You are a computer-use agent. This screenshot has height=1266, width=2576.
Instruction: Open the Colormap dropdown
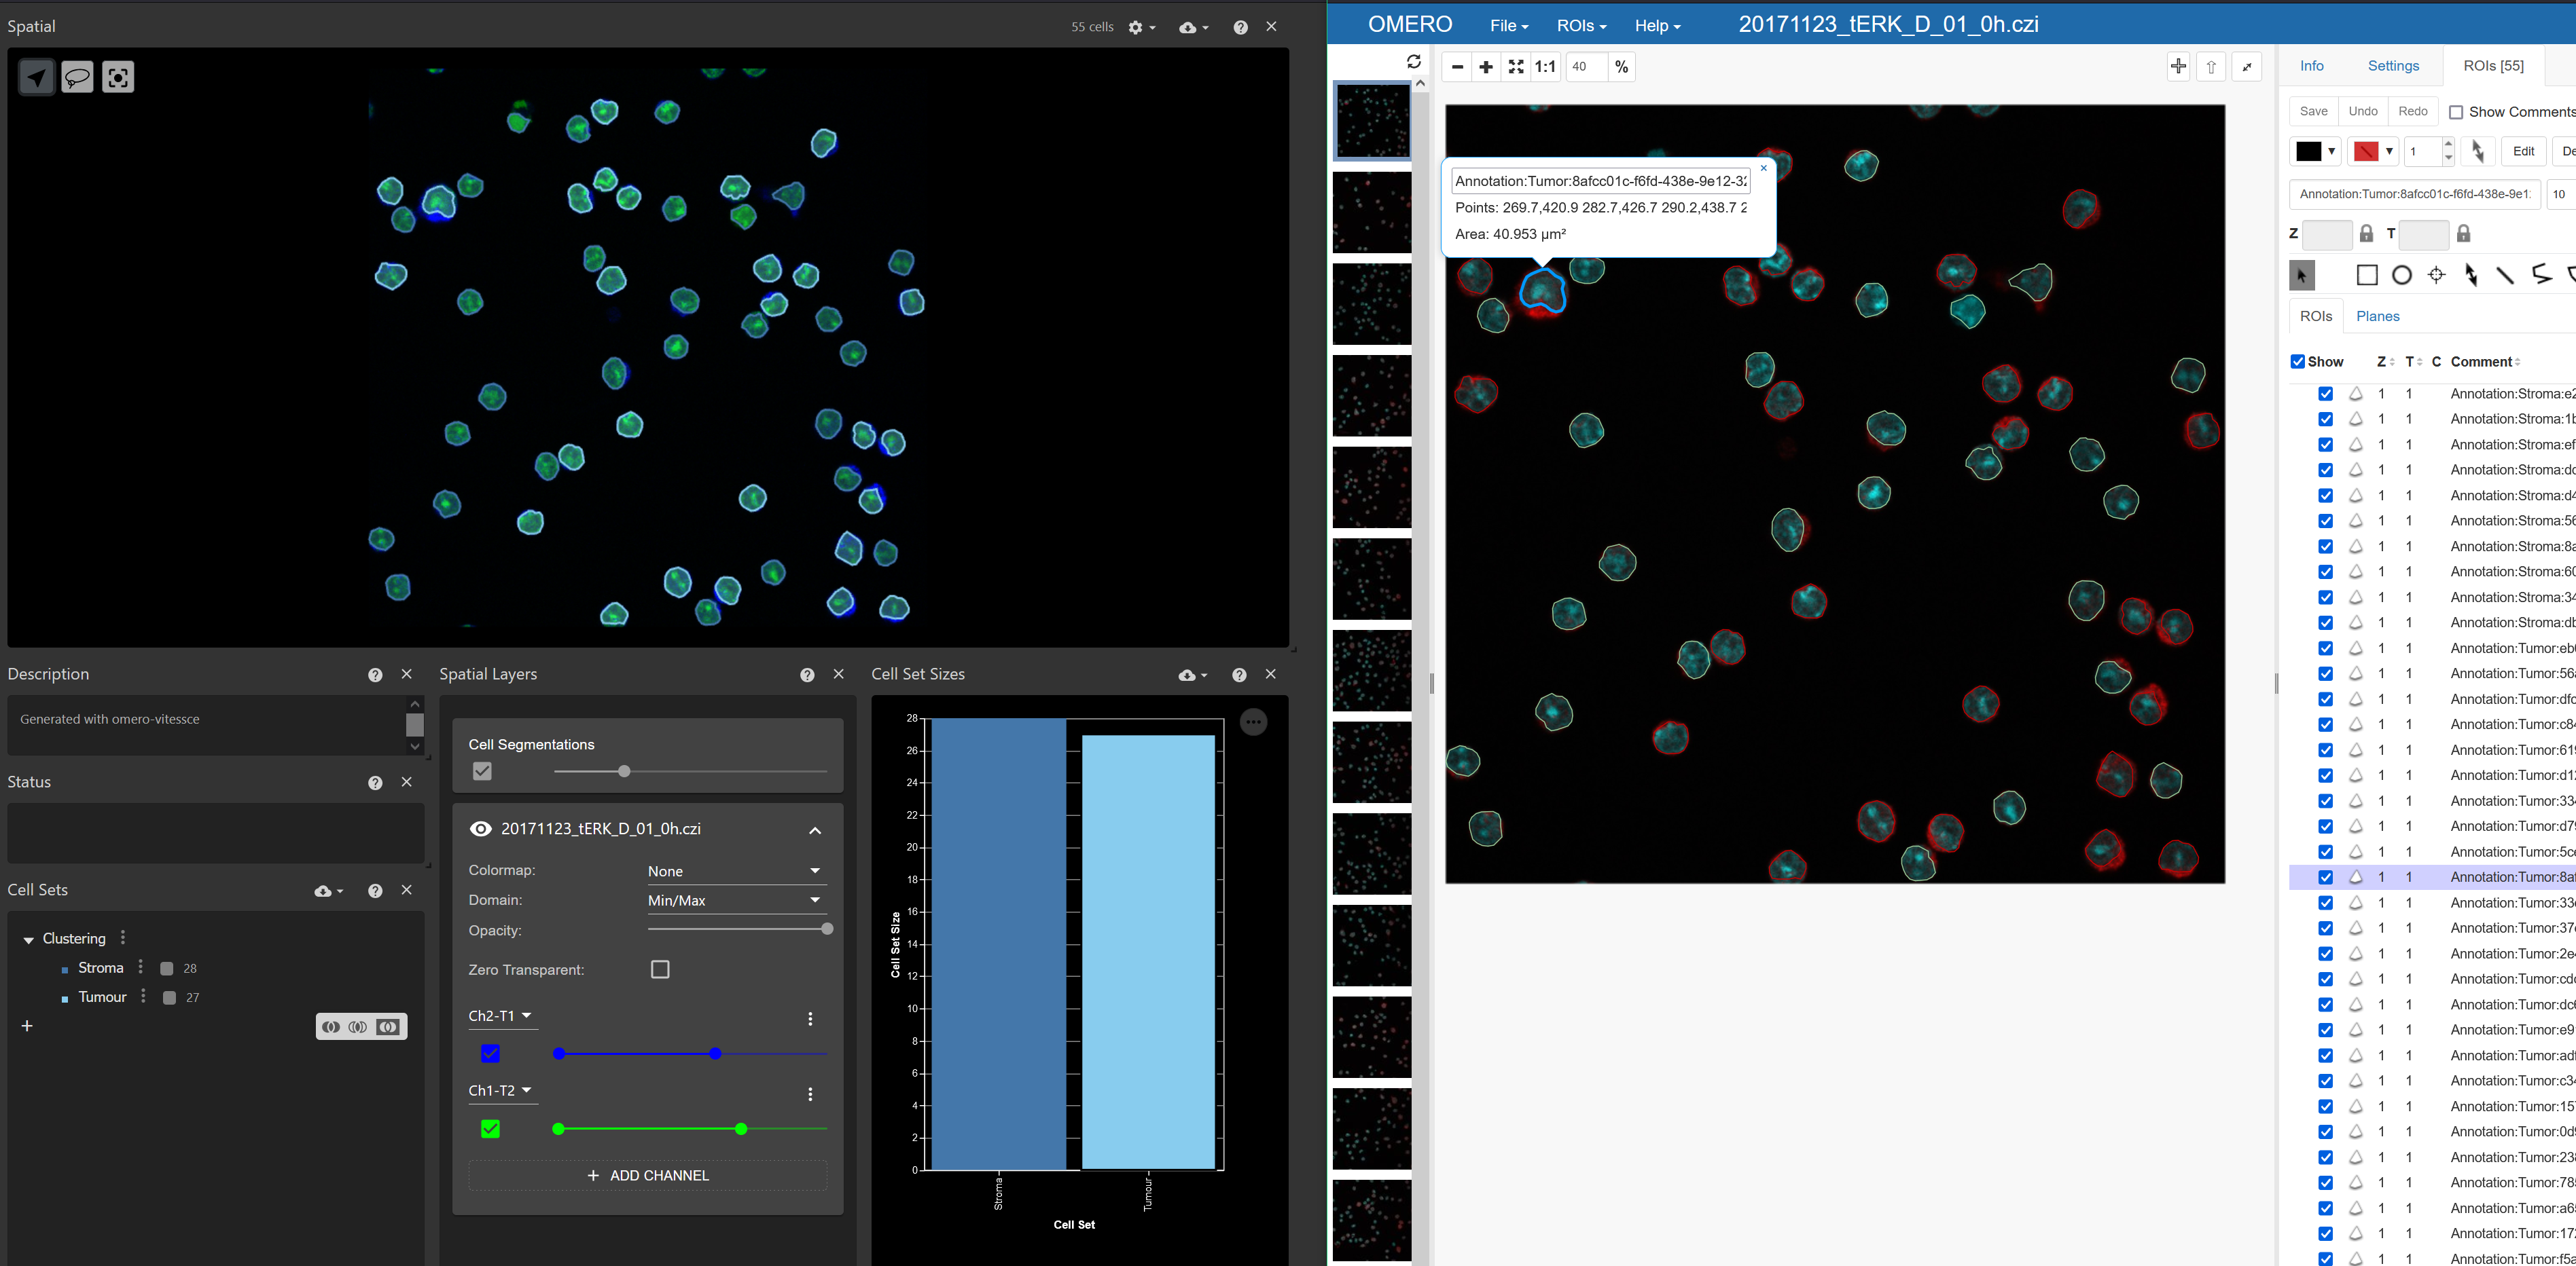735,872
